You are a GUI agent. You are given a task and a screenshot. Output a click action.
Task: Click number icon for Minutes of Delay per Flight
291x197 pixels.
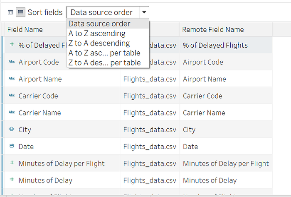(12, 163)
